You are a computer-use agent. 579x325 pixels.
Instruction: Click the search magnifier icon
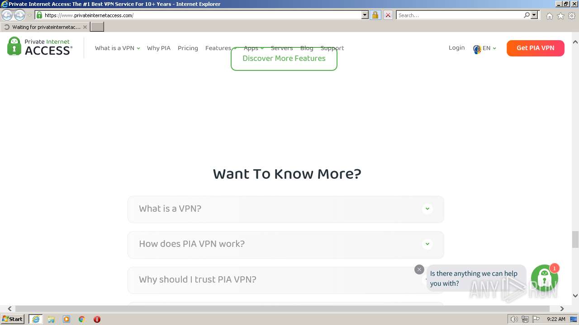click(527, 15)
